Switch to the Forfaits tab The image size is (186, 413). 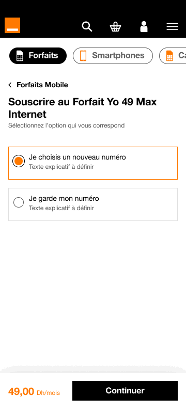coord(38,56)
